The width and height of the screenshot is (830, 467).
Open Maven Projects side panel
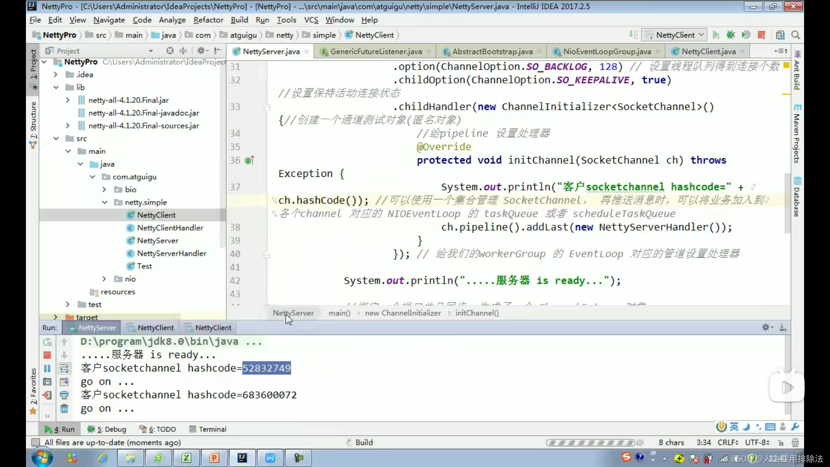pos(797,133)
